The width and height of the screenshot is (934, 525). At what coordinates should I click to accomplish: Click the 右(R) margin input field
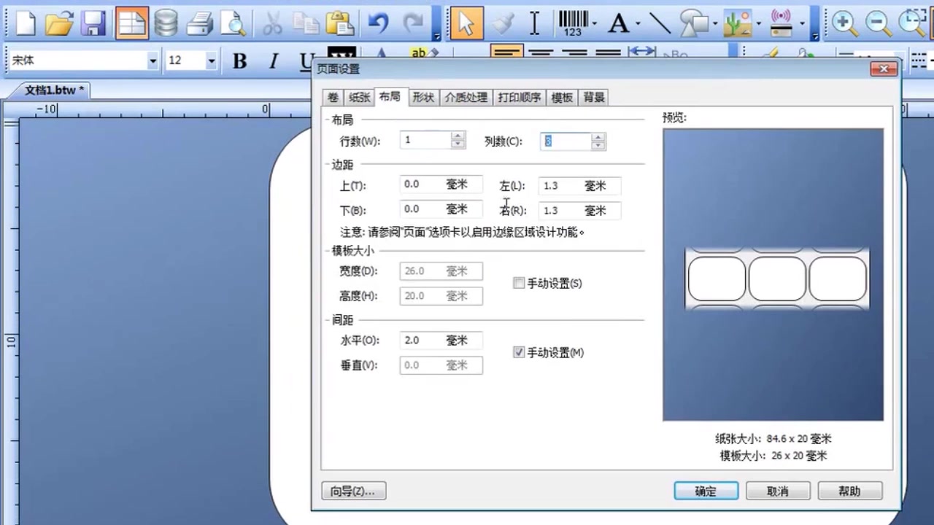coord(579,211)
